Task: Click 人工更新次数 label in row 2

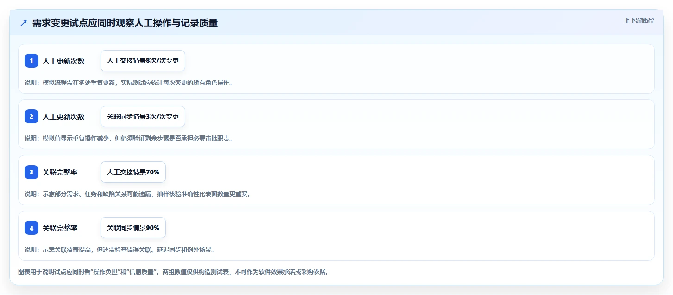Action: [x=63, y=116]
